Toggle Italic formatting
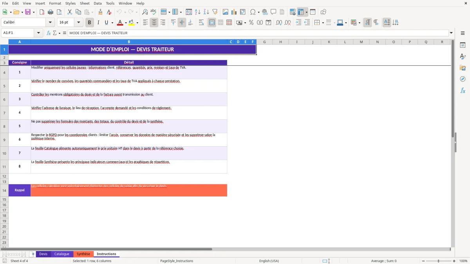Viewport: 470px width, 264px height. click(x=98, y=23)
